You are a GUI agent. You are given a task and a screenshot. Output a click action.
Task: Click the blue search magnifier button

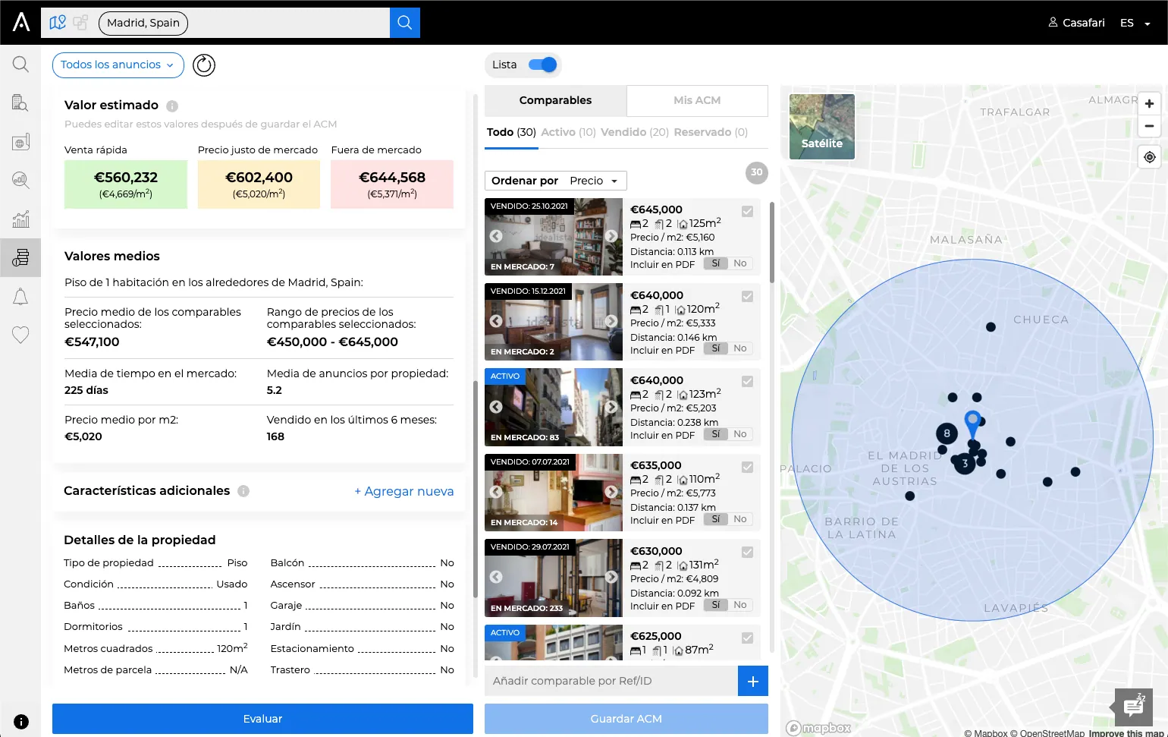tap(405, 23)
